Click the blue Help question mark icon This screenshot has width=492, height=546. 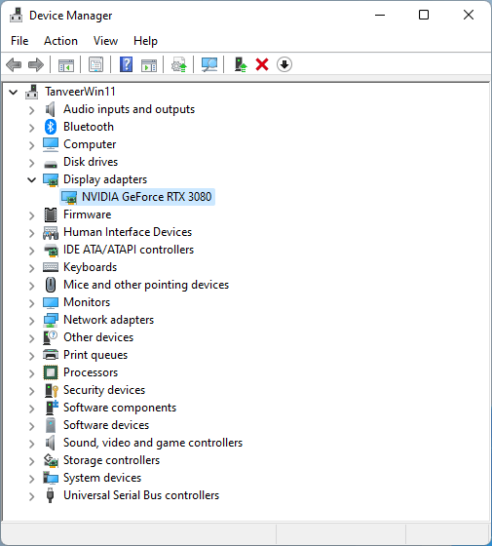126,64
